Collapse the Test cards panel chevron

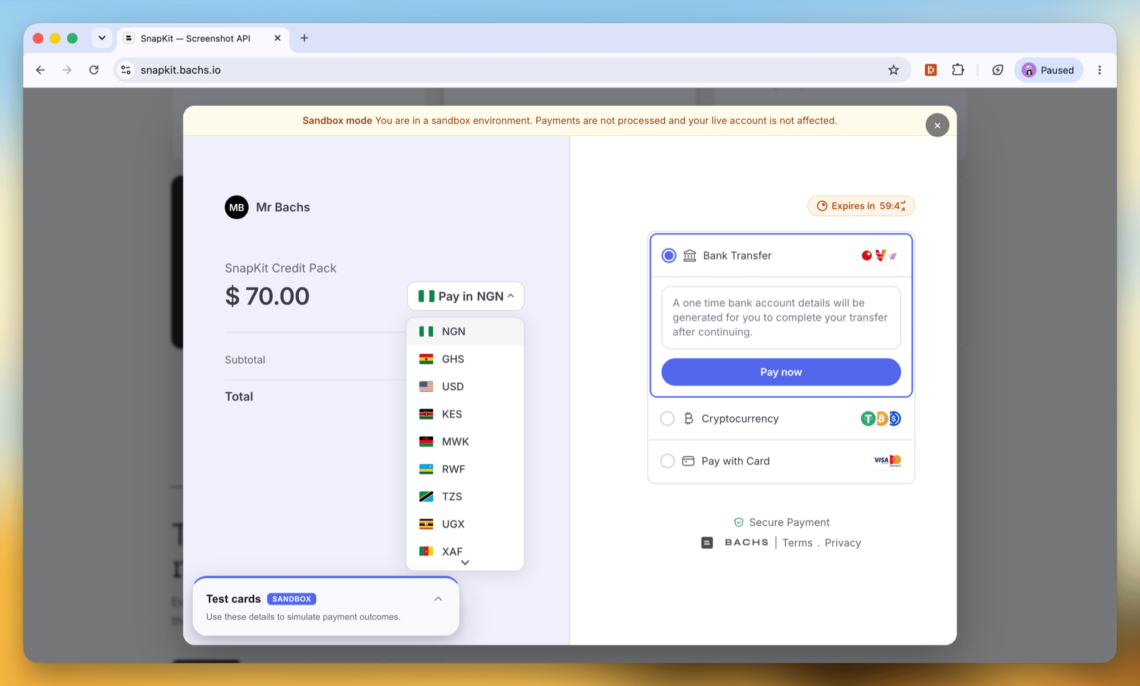[438, 599]
